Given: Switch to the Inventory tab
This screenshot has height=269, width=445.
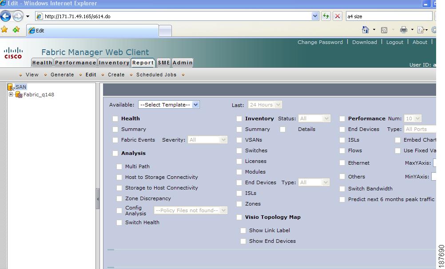Looking at the screenshot, I should click(114, 63).
